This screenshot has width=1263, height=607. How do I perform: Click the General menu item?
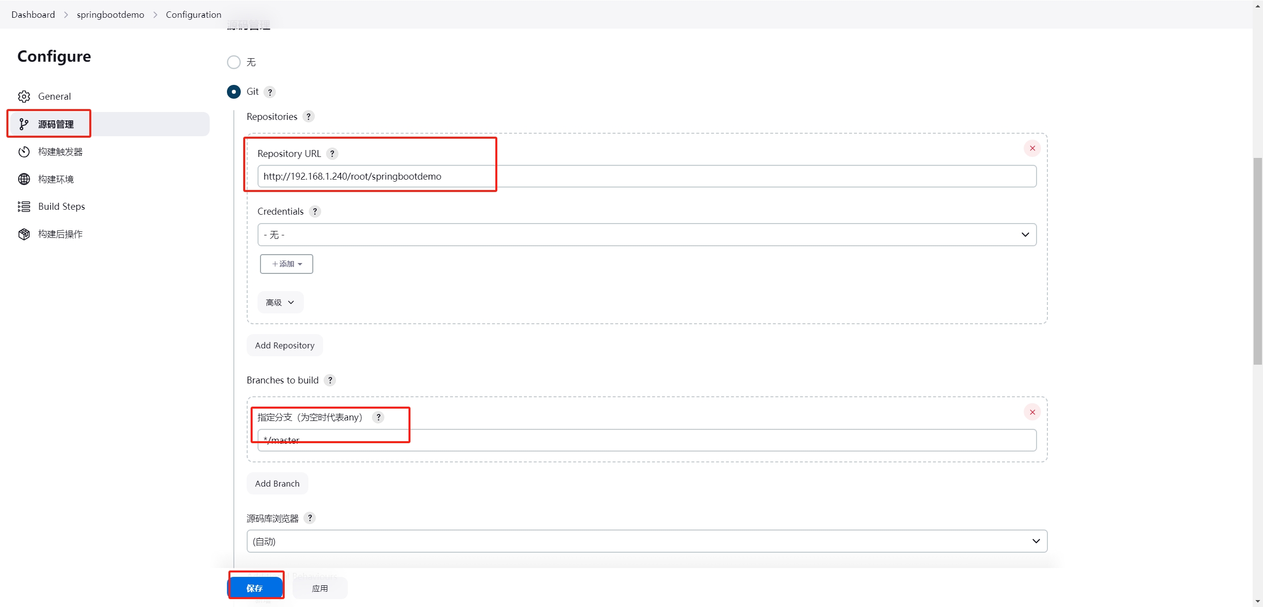[55, 96]
